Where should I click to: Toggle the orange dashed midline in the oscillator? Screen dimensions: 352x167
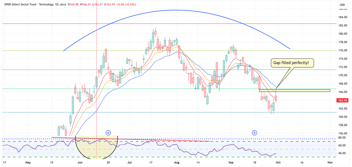pos(165,149)
